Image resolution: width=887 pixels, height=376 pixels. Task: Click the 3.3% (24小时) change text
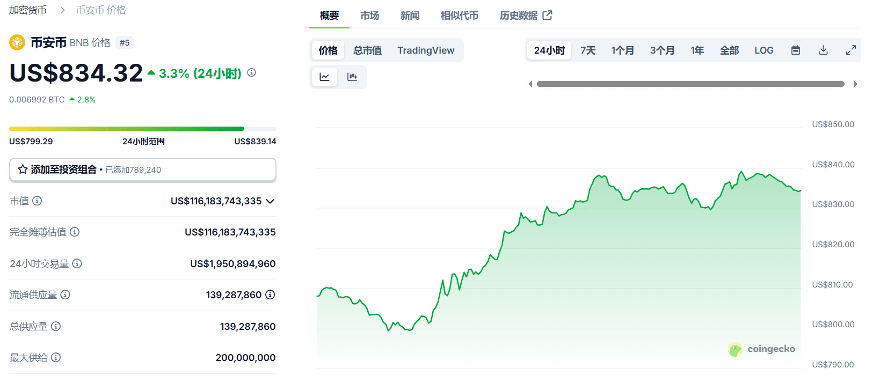click(200, 73)
